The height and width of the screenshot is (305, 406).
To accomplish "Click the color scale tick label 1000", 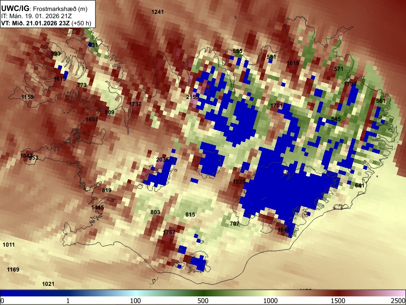I will click(270, 301).
